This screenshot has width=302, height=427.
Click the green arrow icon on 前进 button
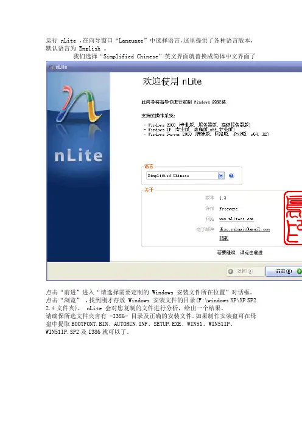(299, 271)
